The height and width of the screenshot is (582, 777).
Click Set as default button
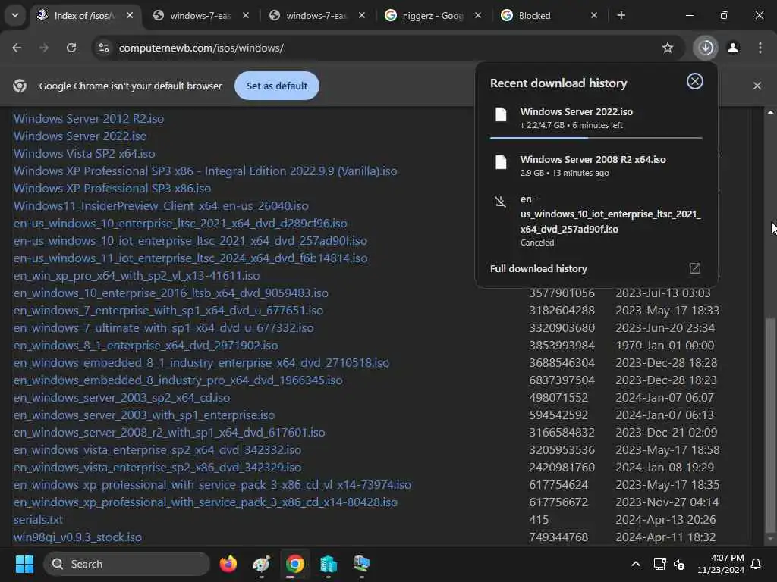click(x=276, y=86)
